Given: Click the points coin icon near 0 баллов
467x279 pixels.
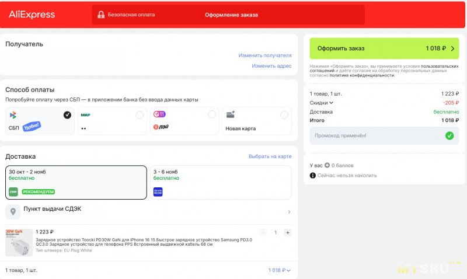Looking at the screenshot, I should point(327,165).
